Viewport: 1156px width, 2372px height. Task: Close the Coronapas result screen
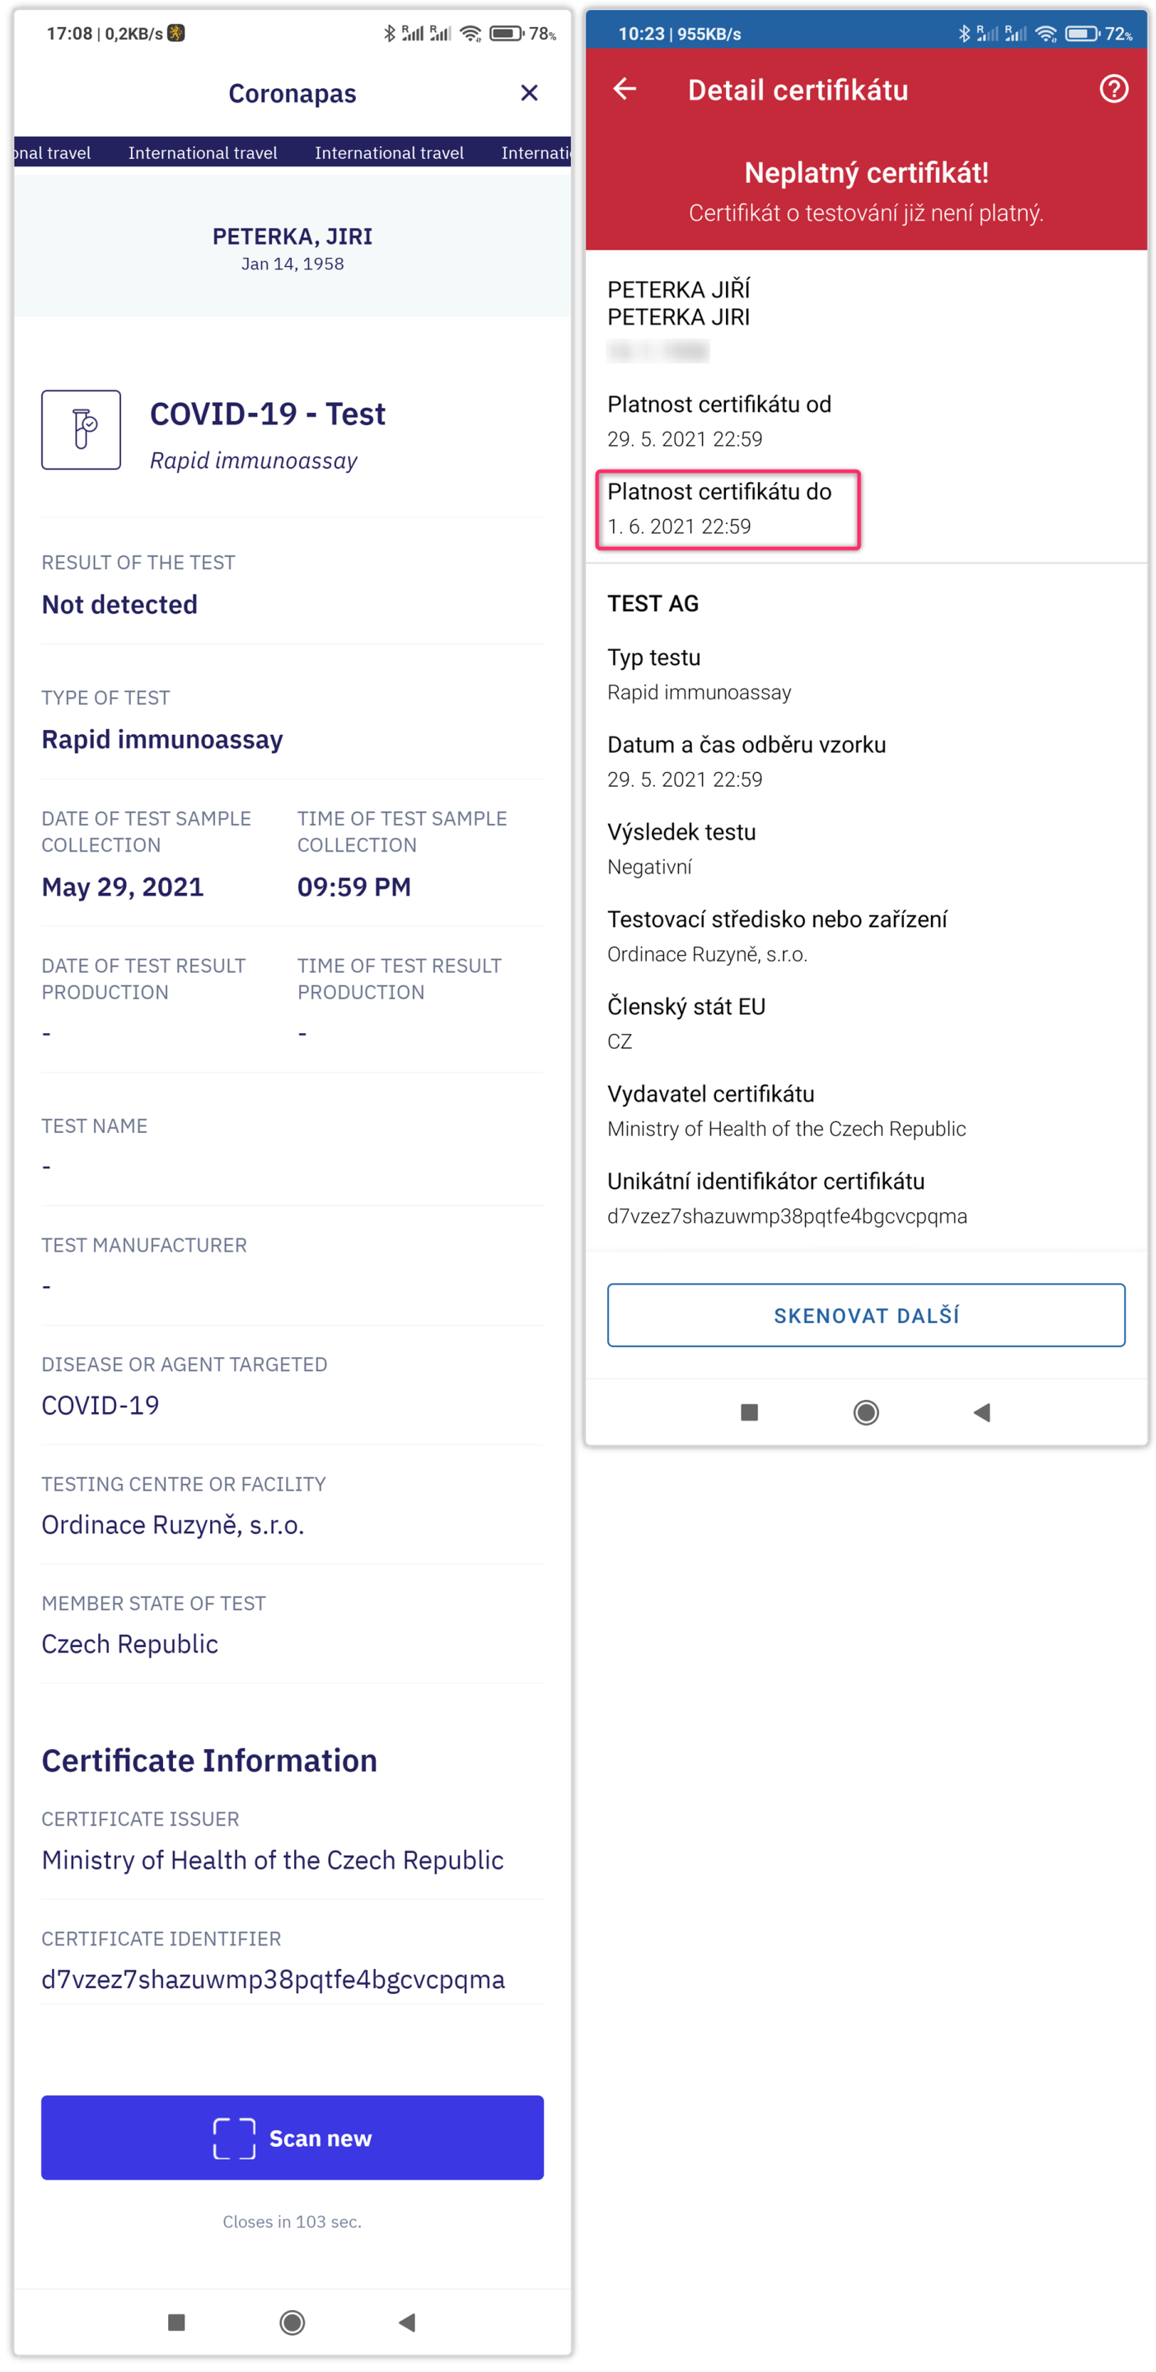point(529,93)
